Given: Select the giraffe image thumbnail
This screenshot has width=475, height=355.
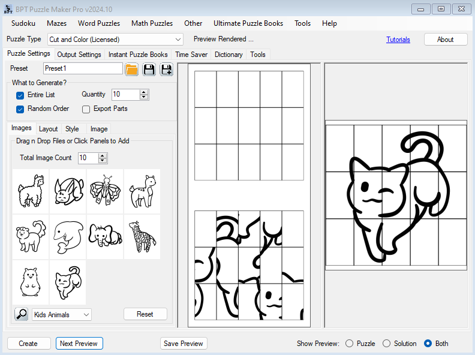Looking at the screenshot, I should [x=142, y=237].
